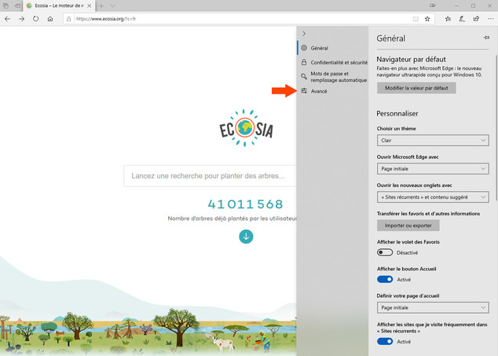Click Ecosia's round down-arrow button

[246, 236]
